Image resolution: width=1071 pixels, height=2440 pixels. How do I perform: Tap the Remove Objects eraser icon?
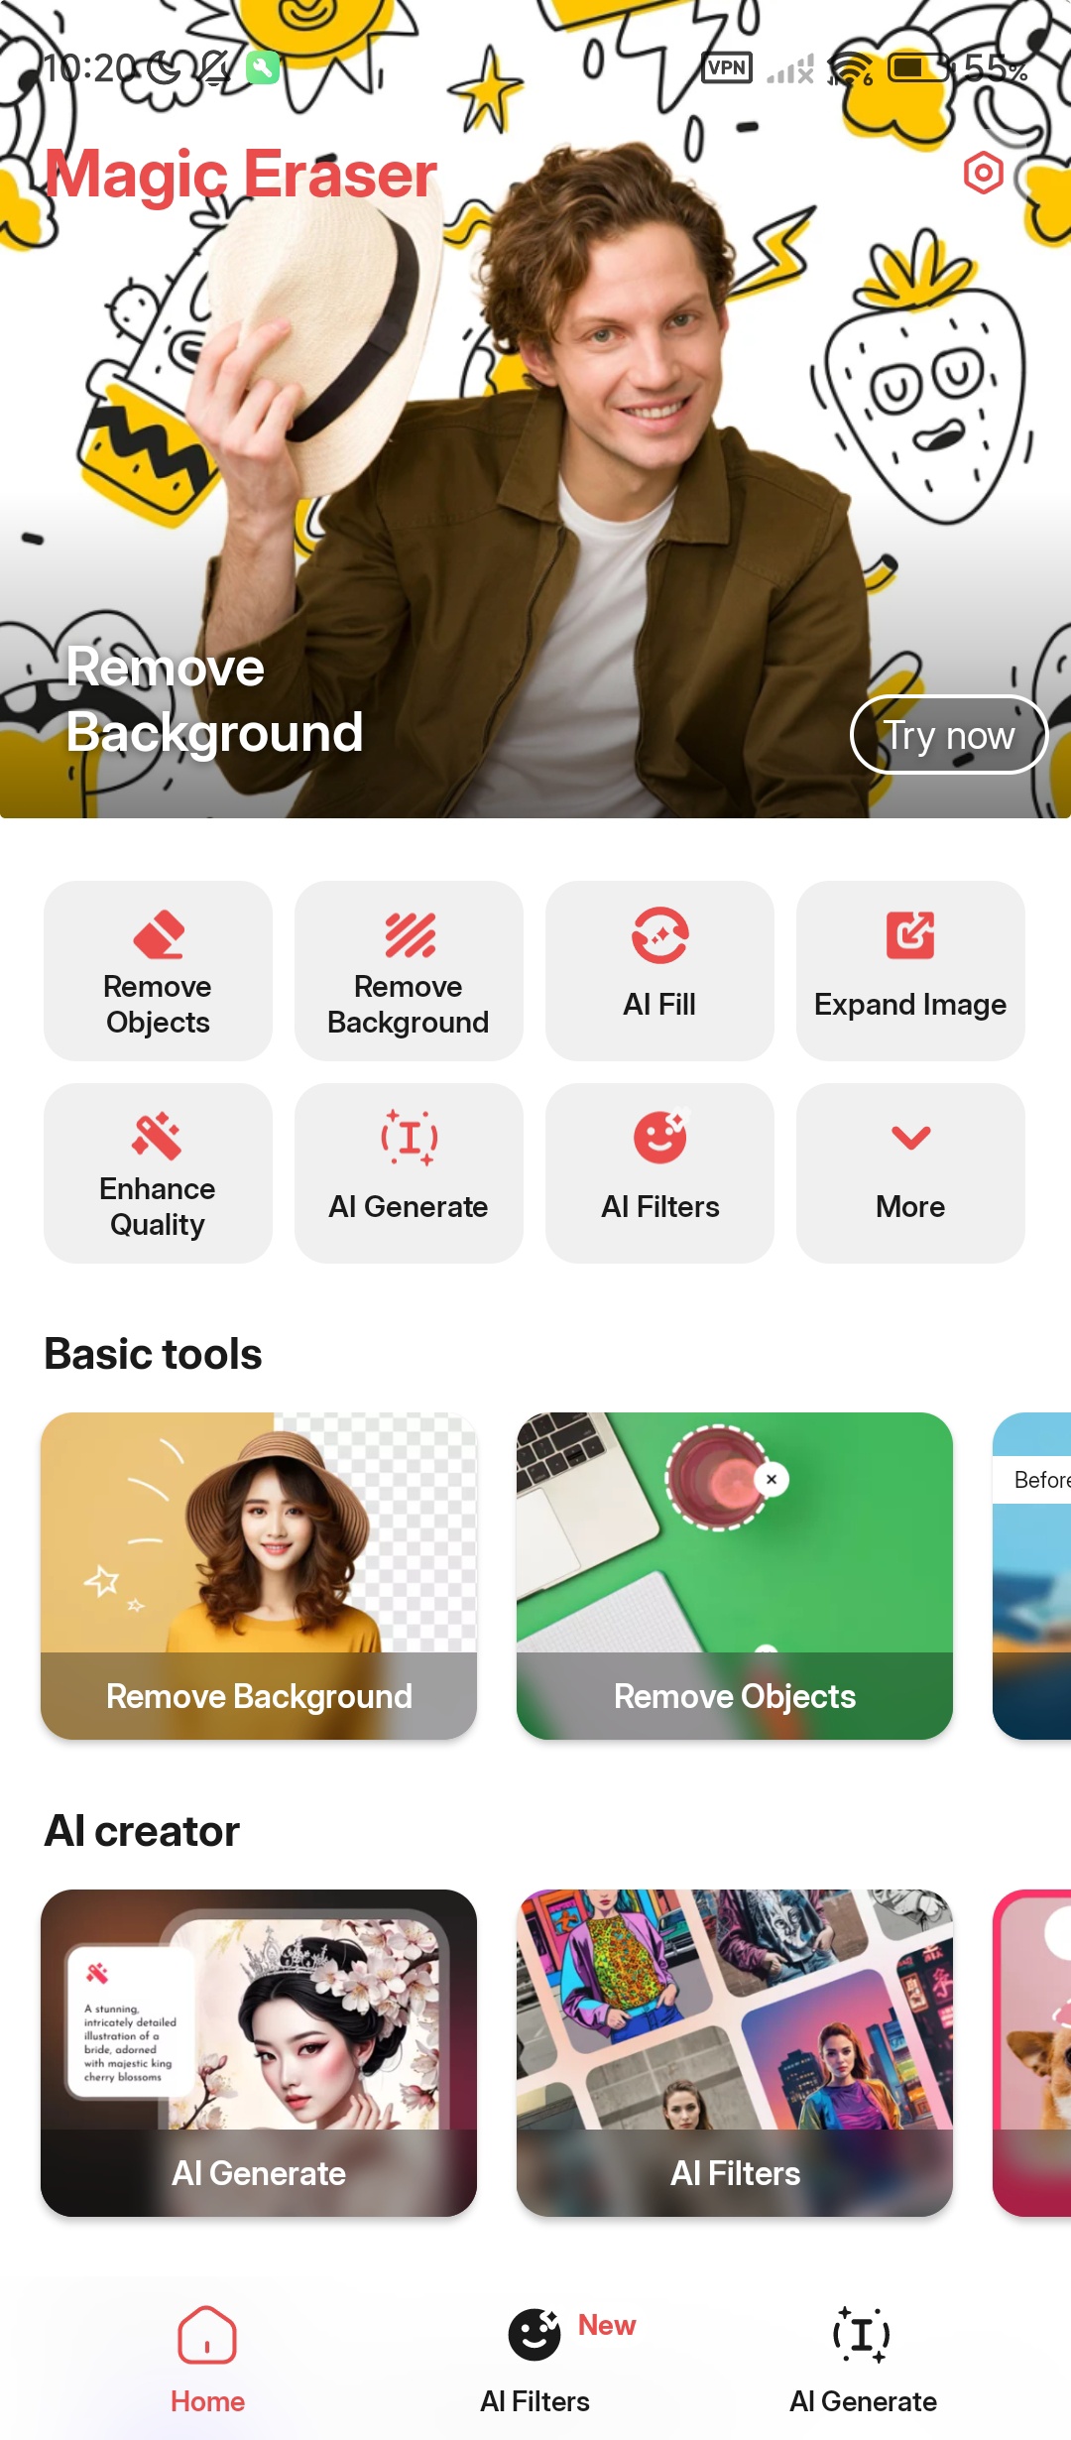tap(158, 934)
